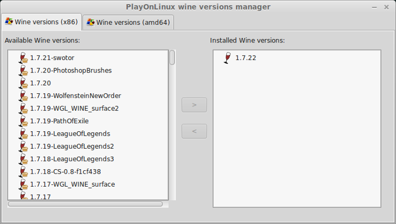Click wine icon beside 1.7.19-WGL_WINE_surface2
This screenshot has width=396, height=224.
[23, 109]
